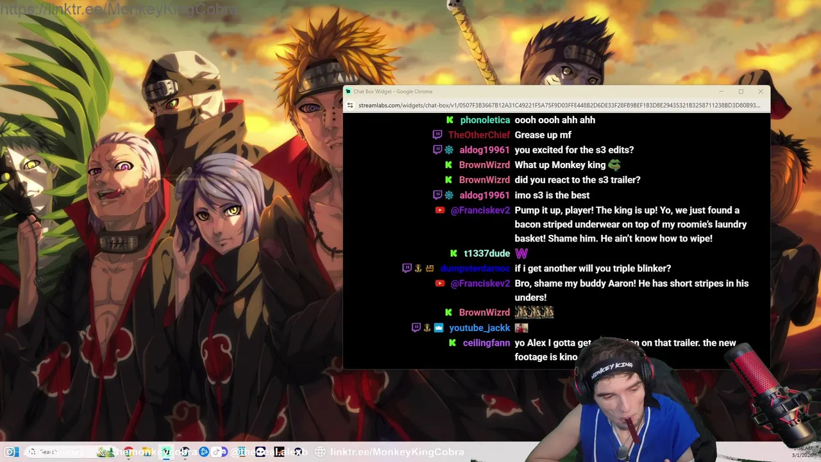Click the site information icon beside streamlabs URL
The height and width of the screenshot is (462, 821).
pos(350,105)
